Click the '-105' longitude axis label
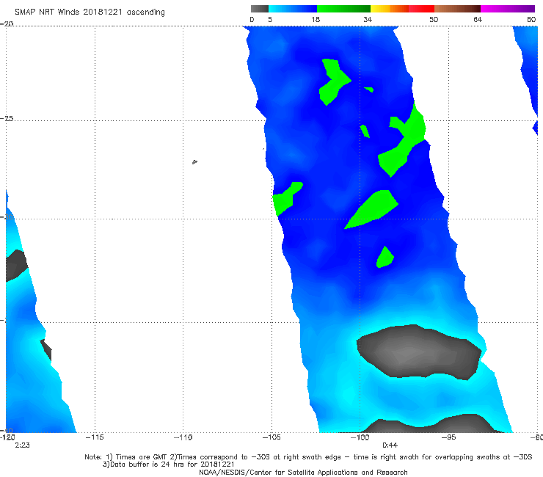 [271, 437]
